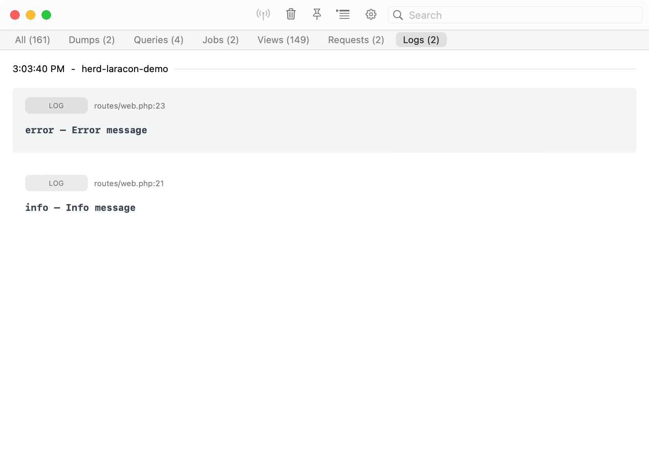The image size is (649, 457).
Task: Select the Queries (4) tab
Action: [x=159, y=40]
